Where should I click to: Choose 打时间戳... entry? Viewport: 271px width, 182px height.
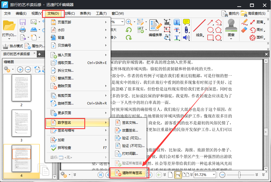point(128,153)
